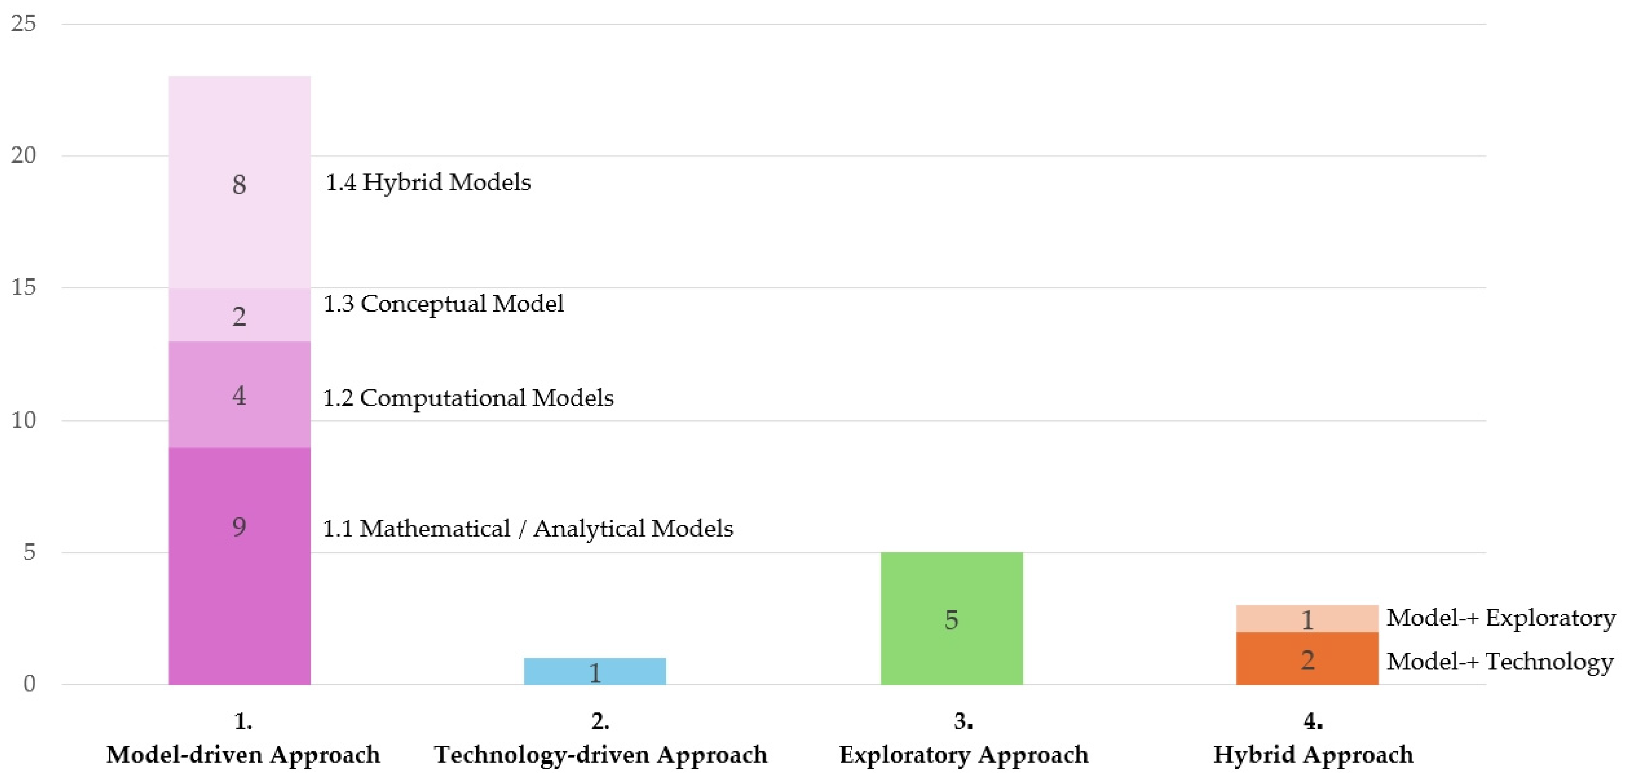The image size is (1628, 780).
Task: Click the 'Model-+ Technology' label
Action: point(1499,661)
